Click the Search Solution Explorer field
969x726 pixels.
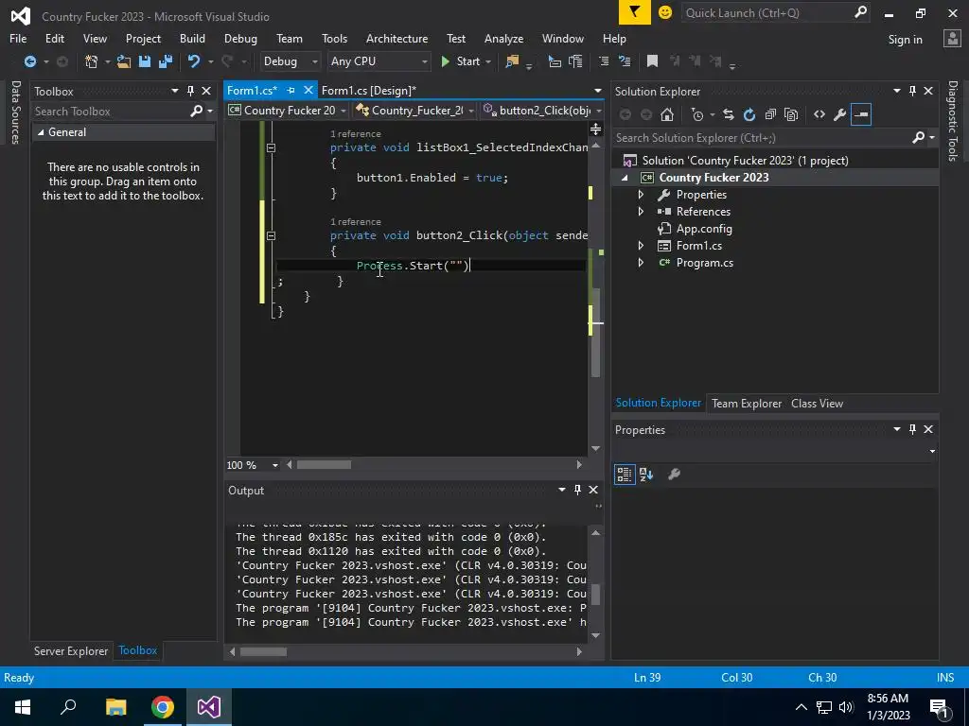tap(764, 138)
